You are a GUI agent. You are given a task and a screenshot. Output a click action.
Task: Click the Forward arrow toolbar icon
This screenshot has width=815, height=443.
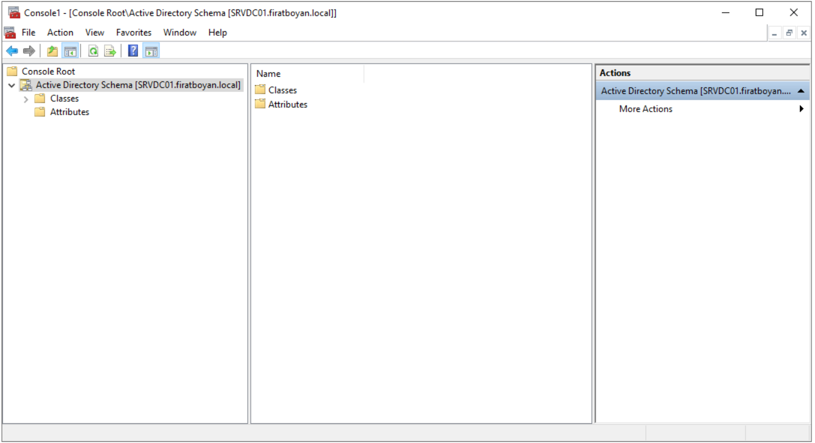click(x=29, y=51)
